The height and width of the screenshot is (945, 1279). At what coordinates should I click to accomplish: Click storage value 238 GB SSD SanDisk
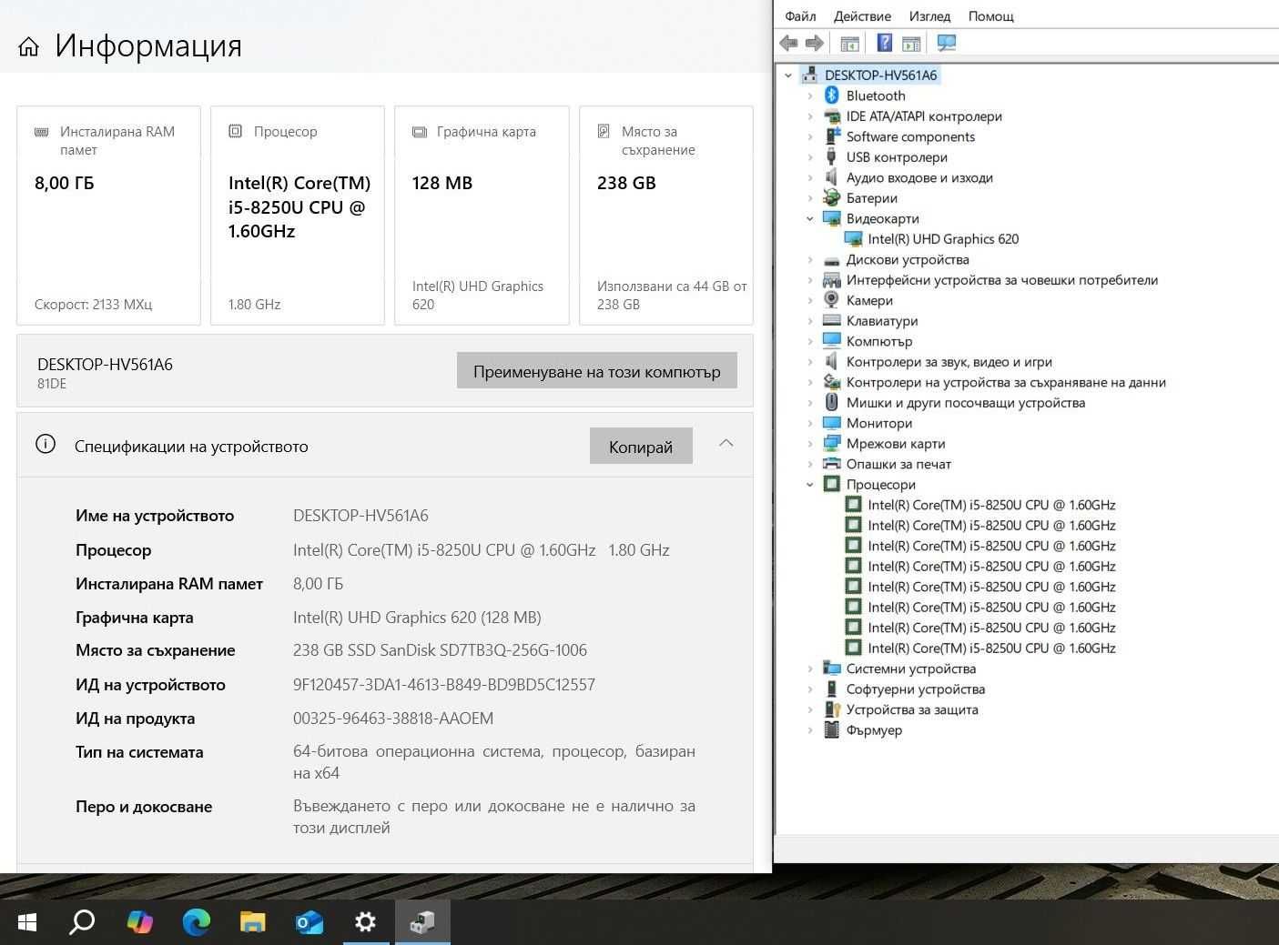[x=440, y=650]
